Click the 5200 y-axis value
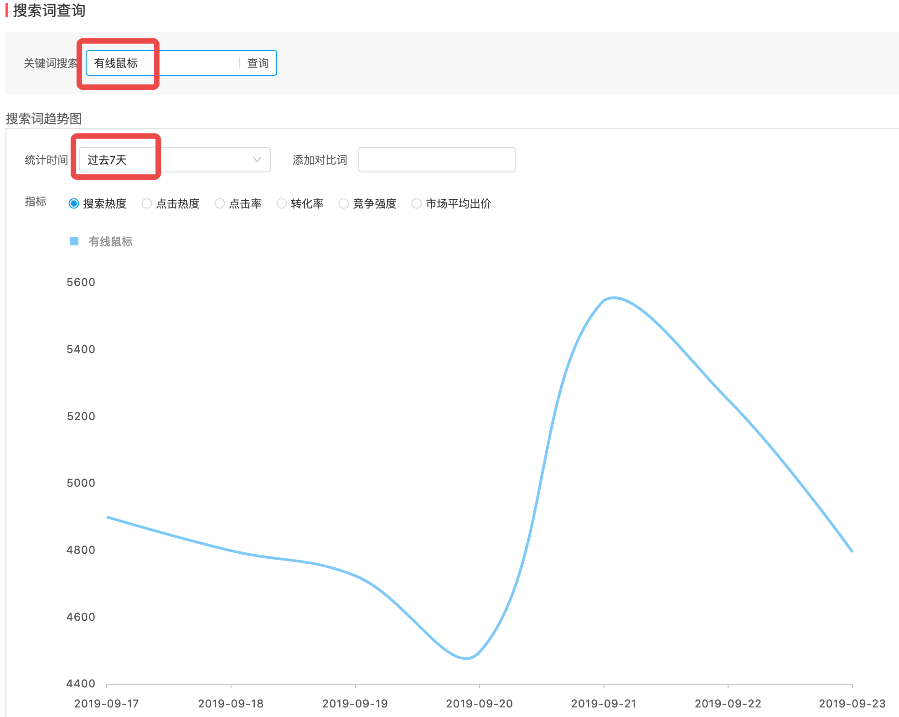Screen dimensions: 899x717 tap(81, 416)
